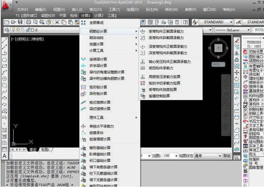The image size is (264, 187).
Task: Select the Line draw tool
Action: 5,40
